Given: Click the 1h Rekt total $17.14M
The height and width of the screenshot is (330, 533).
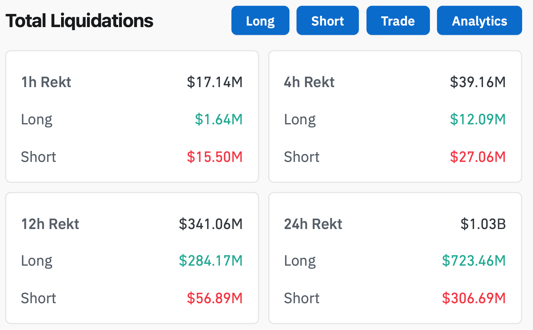Looking at the screenshot, I should click(x=215, y=82).
